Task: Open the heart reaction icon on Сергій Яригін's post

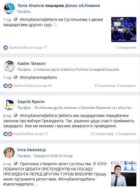Action: (x=10, y=134)
